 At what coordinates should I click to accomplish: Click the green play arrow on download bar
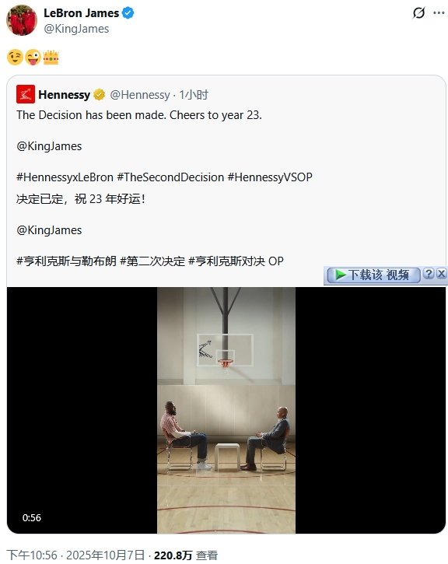(x=340, y=275)
